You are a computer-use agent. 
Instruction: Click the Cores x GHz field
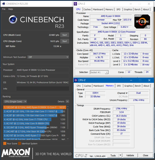coord(43,76)
